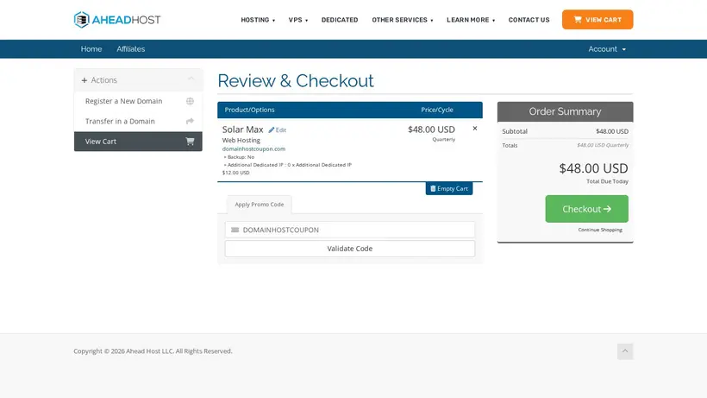Remove Solar Max from the cart
707x398 pixels.
pyautogui.click(x=475, y=129)
